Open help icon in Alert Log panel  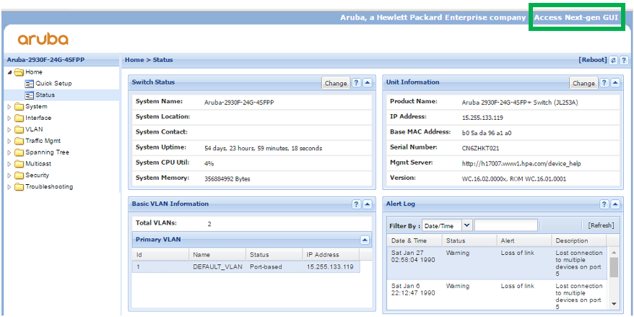tap(604, 204)
